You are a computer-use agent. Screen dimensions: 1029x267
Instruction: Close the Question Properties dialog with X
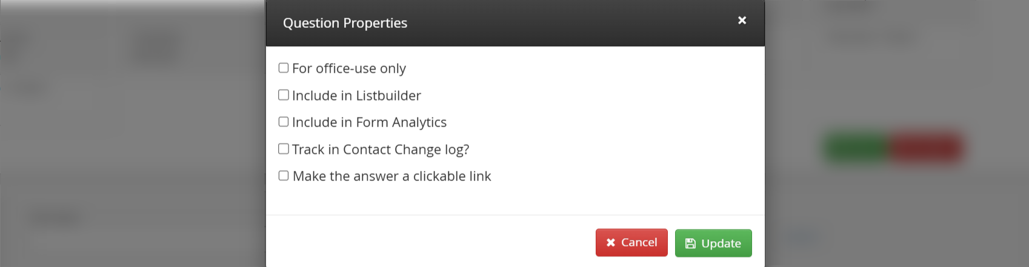click(x=742, y=21)
